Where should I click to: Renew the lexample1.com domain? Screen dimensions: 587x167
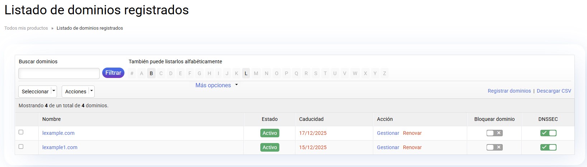click(x=412, y=147)
